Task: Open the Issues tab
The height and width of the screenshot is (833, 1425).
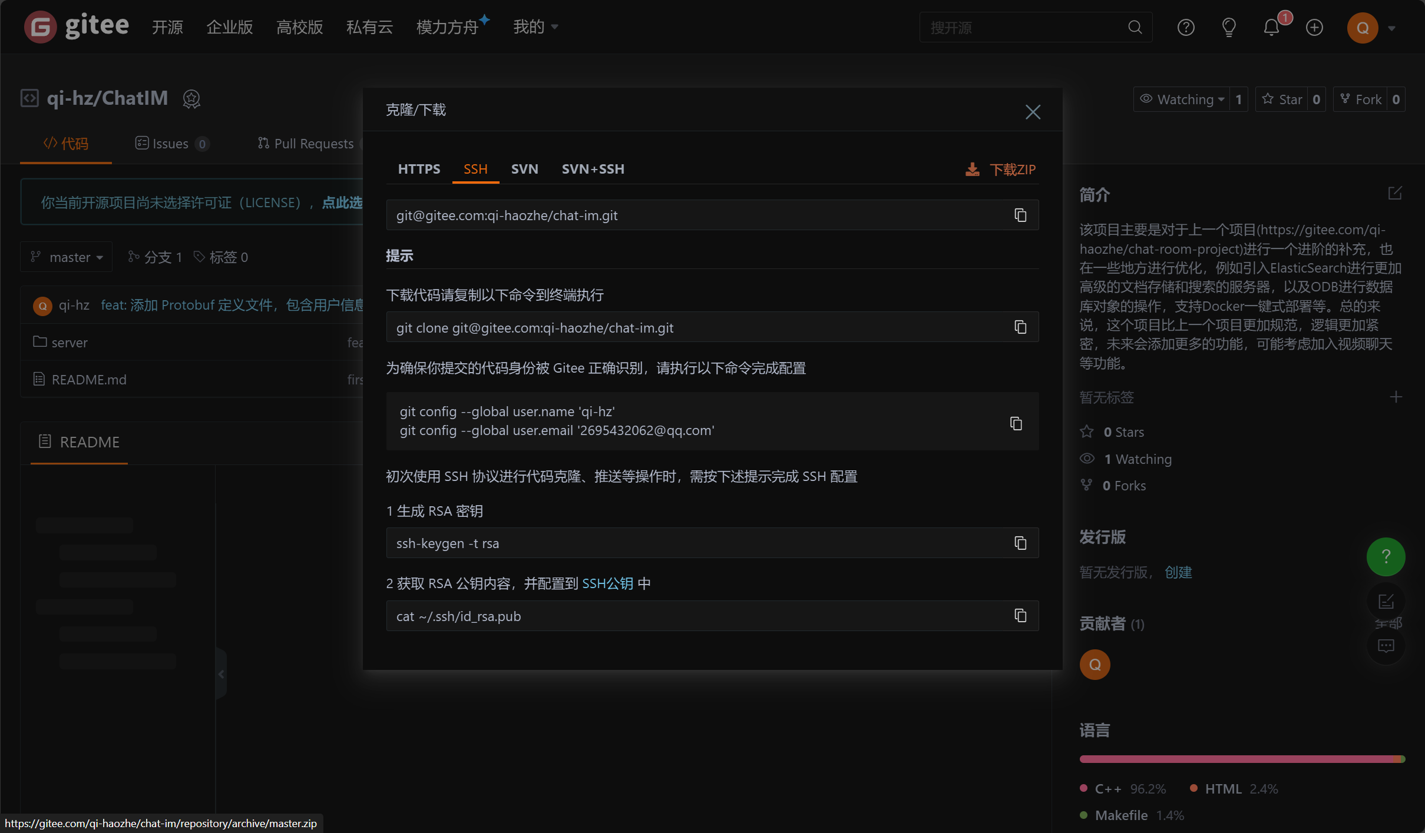Action: 172,143
